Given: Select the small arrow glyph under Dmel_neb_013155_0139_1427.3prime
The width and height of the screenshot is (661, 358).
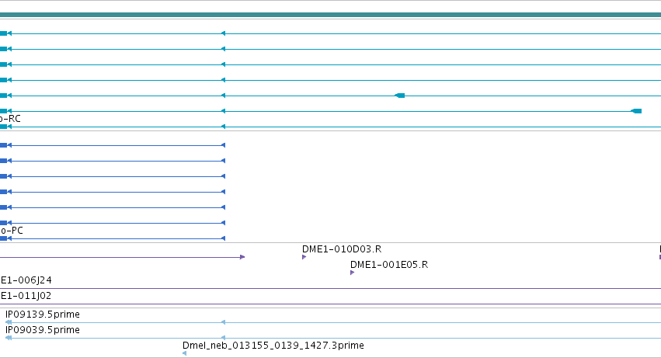Looking at the screenshot, I should tap(184, 353).
